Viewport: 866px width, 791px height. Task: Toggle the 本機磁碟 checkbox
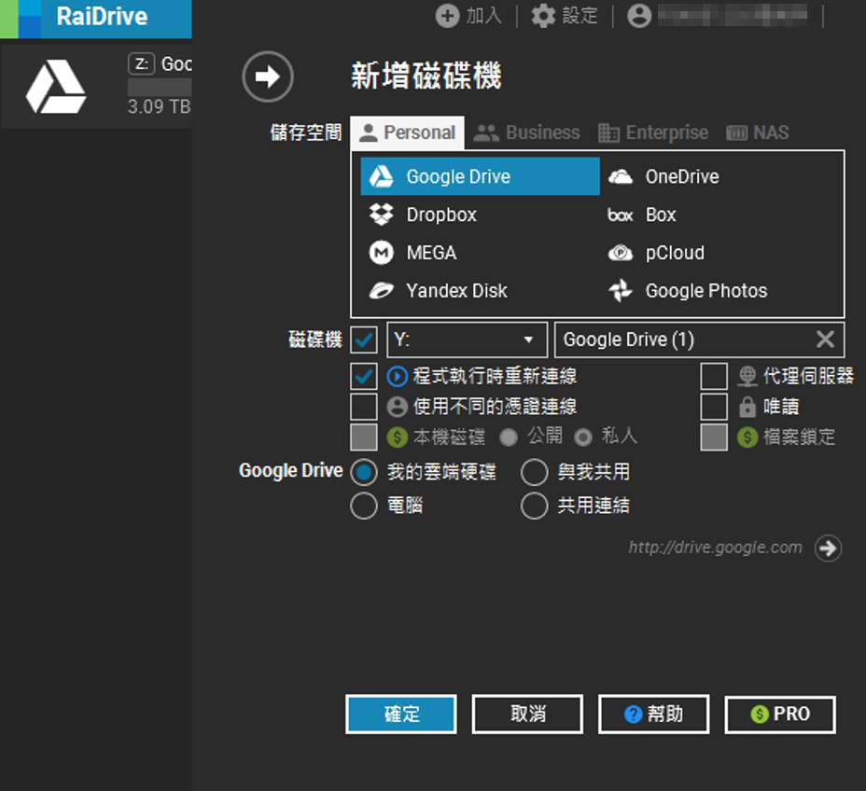pyautogui.click(x=364, y=437)
